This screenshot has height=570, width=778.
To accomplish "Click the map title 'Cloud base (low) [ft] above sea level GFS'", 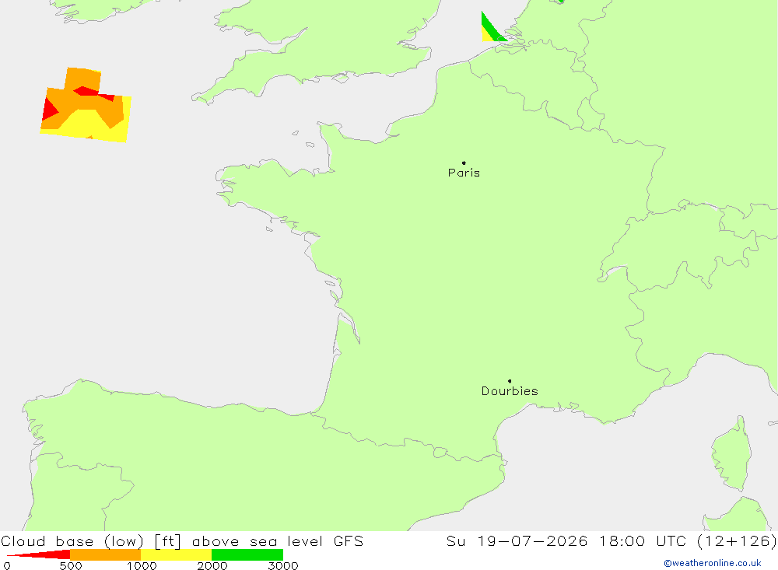I will coord(182,541).
